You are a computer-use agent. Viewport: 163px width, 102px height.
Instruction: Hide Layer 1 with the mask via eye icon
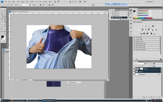coord(134,69)
